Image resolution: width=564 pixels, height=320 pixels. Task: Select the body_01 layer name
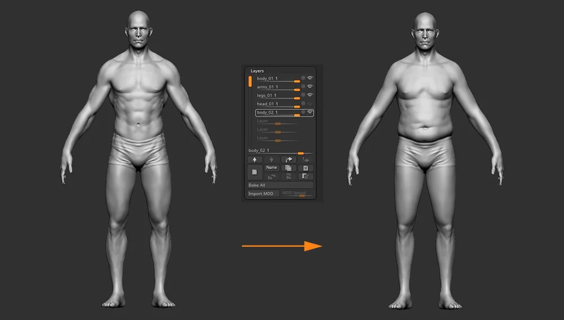click(267, 78)
